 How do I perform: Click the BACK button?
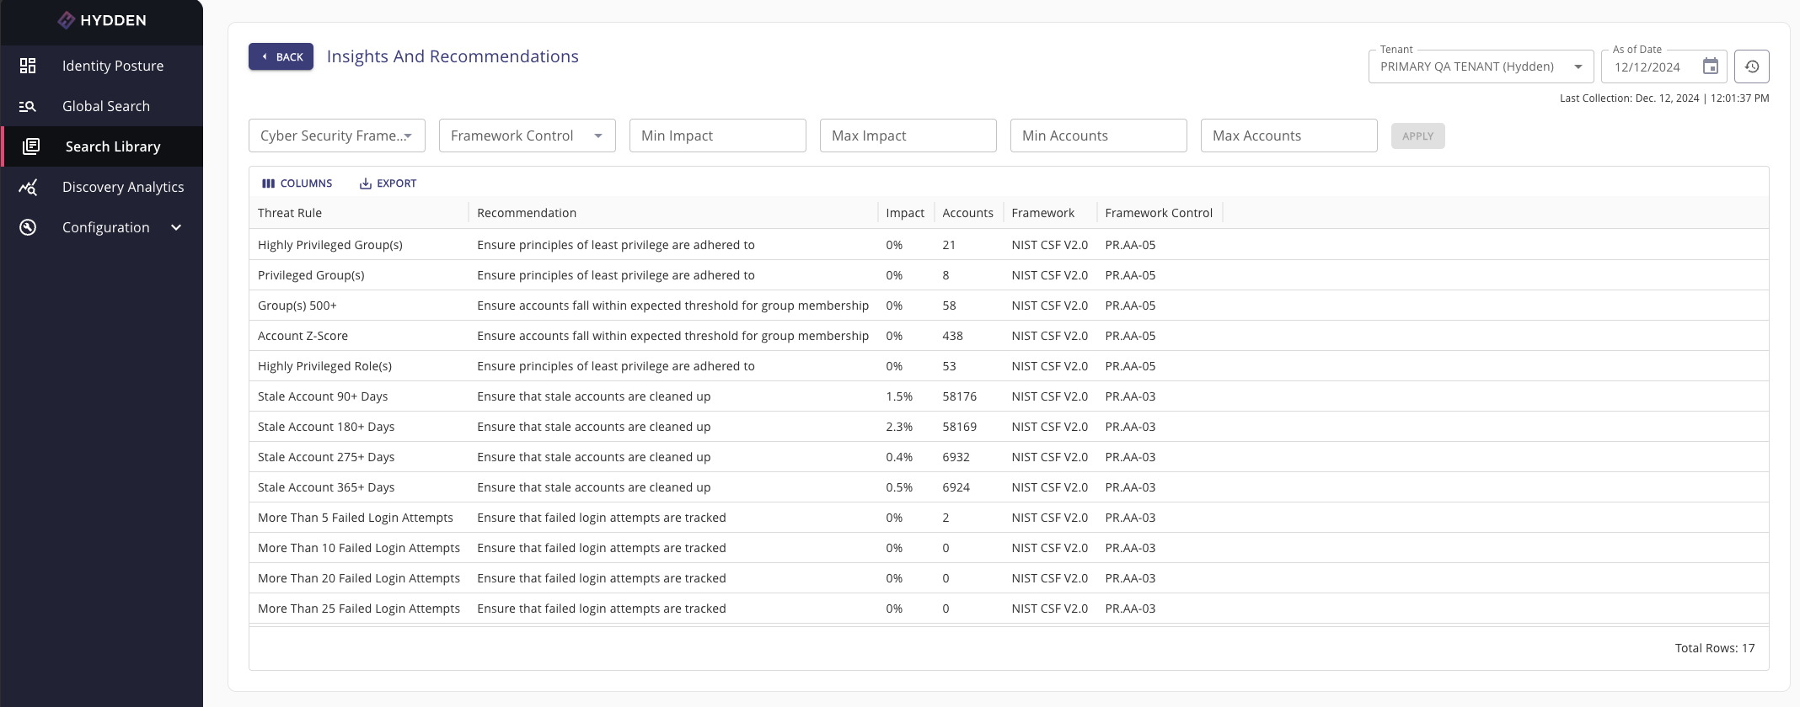pyautogui.click(x=281, y=56)
